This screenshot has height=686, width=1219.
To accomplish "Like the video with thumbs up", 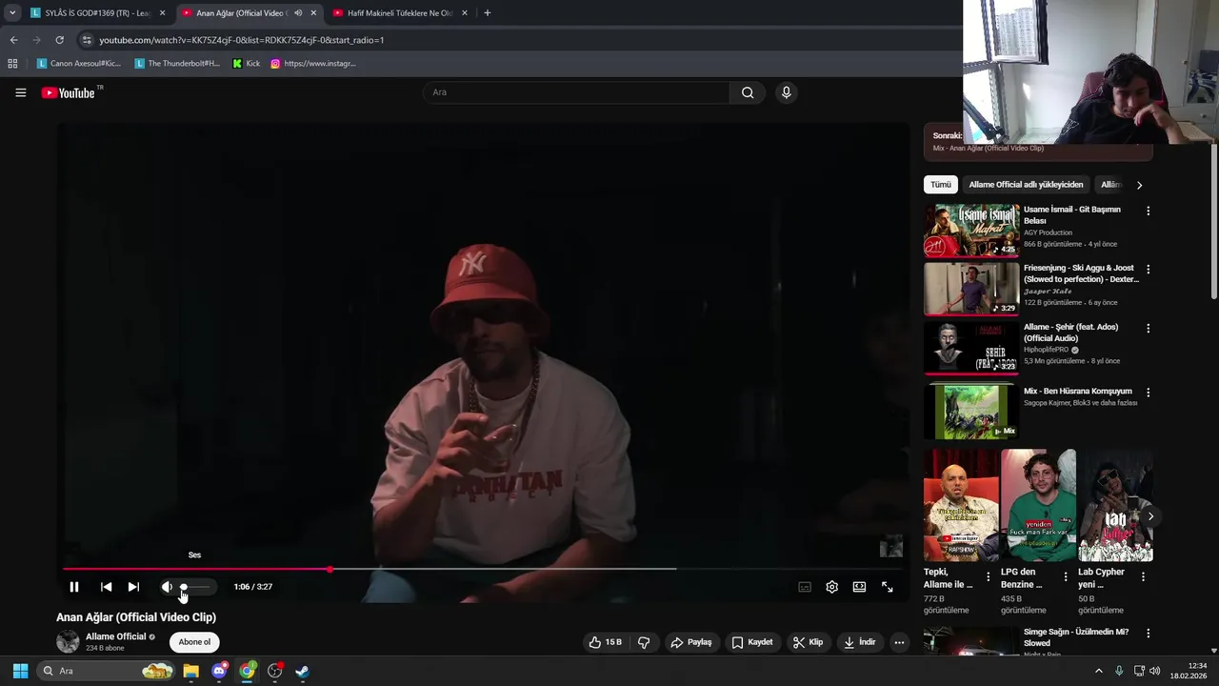I will [x=605, y=642].
